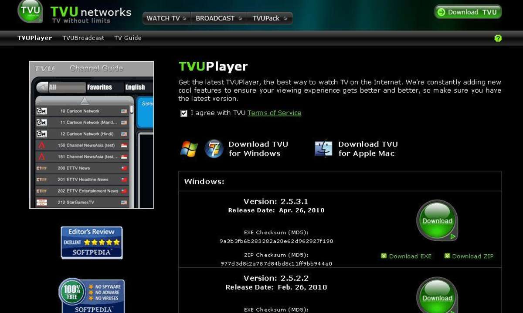
Task: Open the WATCH TV menu
Action: (x=166, y=18)
